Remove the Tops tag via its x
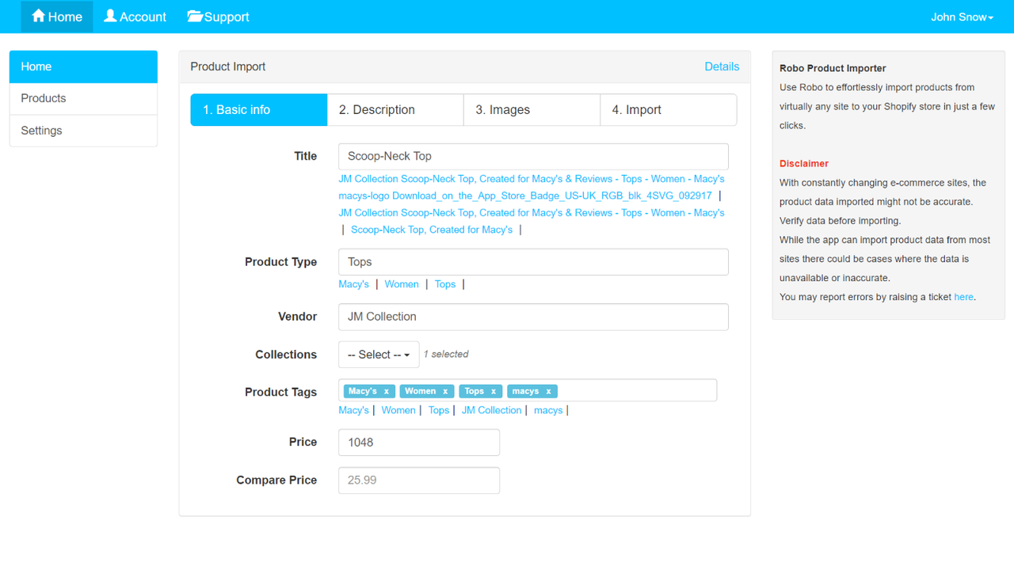The image size is (1014, 570). [493, 391]
